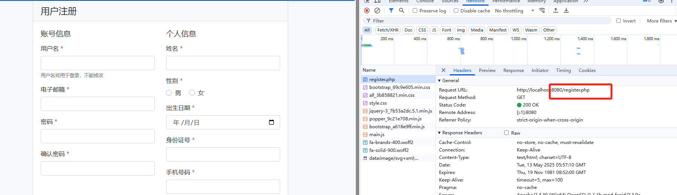The image size is (677, 195).
Task: Select all_3b858821.min.css request
Action: point(398,95)
